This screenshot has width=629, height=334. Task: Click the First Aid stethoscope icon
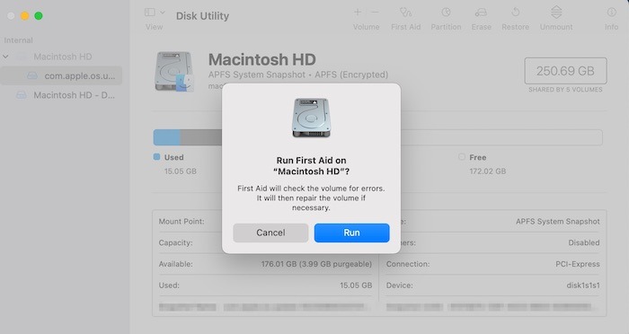pyautogui.click(x=405, y=13)
